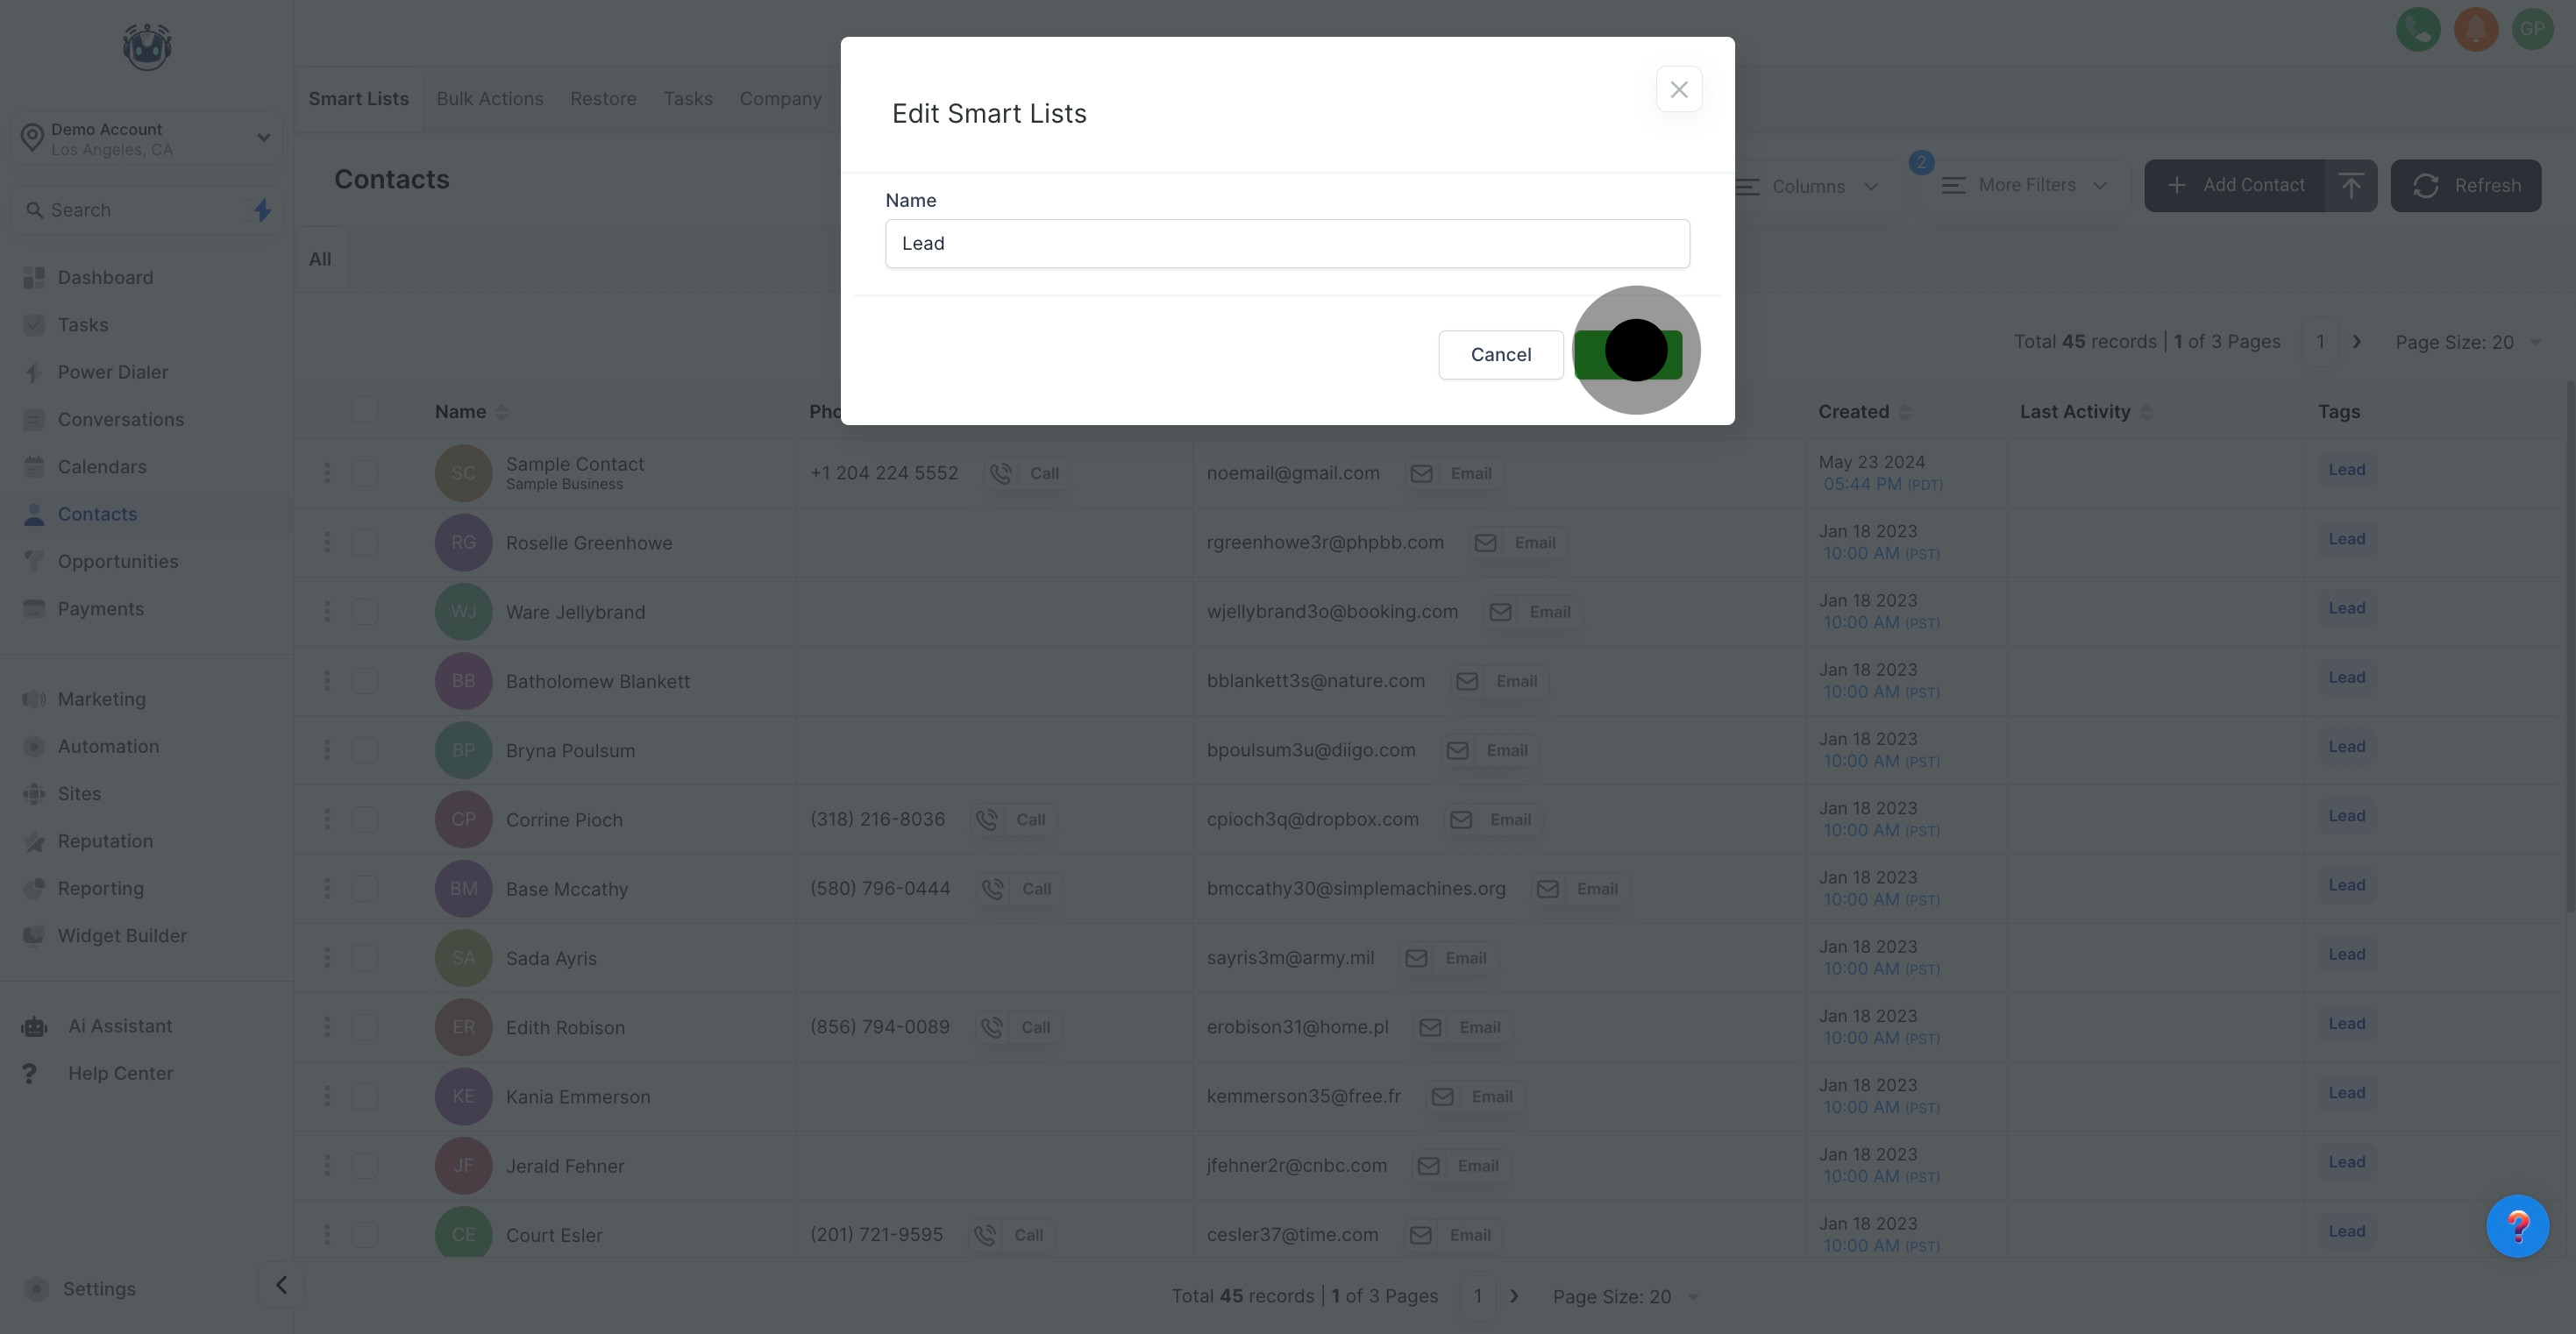
Task: Open the top Page Size dropdown
Action: tap(2466, 342)
